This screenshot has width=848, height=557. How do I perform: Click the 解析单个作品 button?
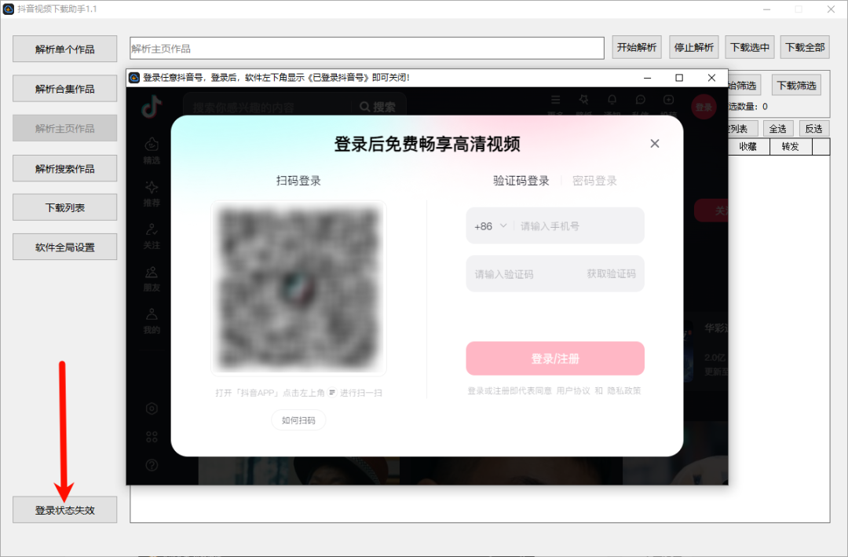tap(65, 49)
